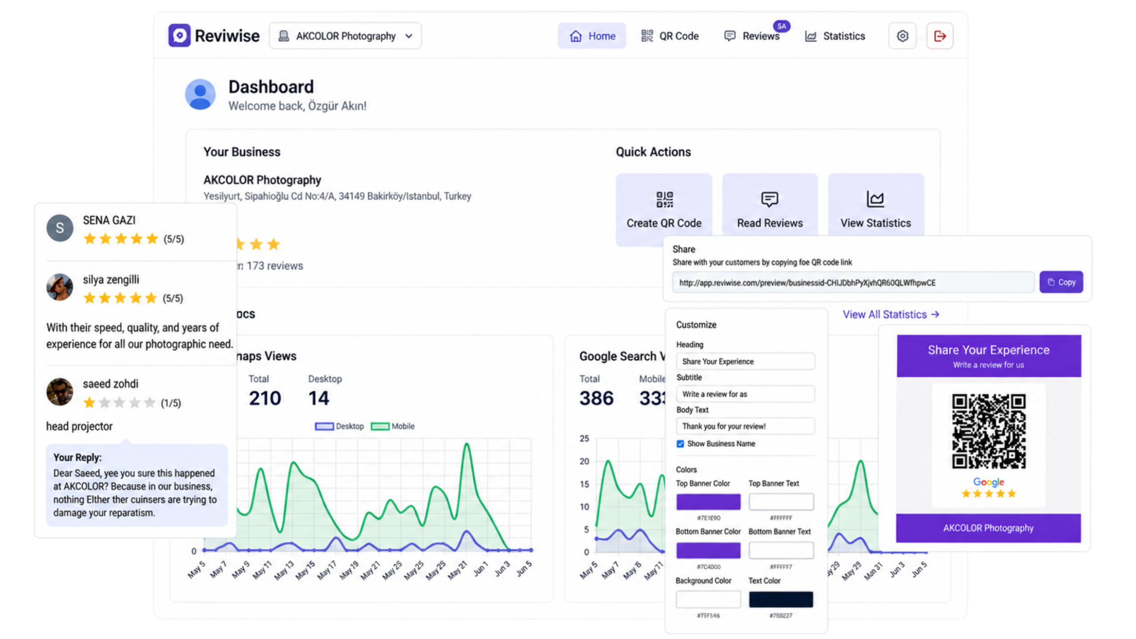Click the Reviews notification badge
This screenshot has width=1136, height=639.
pyautogui.click(x=781, y=26)
